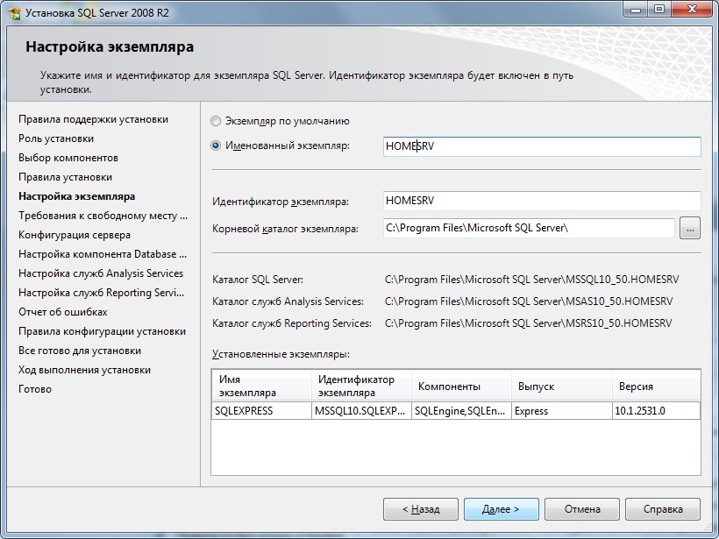This screenshot has height=539, width=719.
Task: Select step Все готово для установки
Action: pyautogui.click(x=80, y=351)
